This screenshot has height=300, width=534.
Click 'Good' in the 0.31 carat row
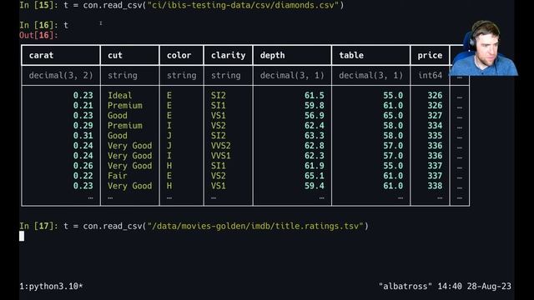(x=118, y=135)
